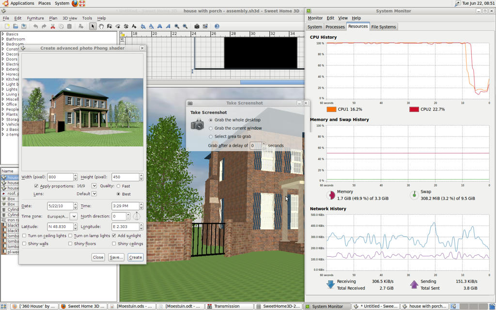Launch Firefox from the top panel
This screenshot has width=496, height=310.
pyautogui.click(x=75, y=3)
